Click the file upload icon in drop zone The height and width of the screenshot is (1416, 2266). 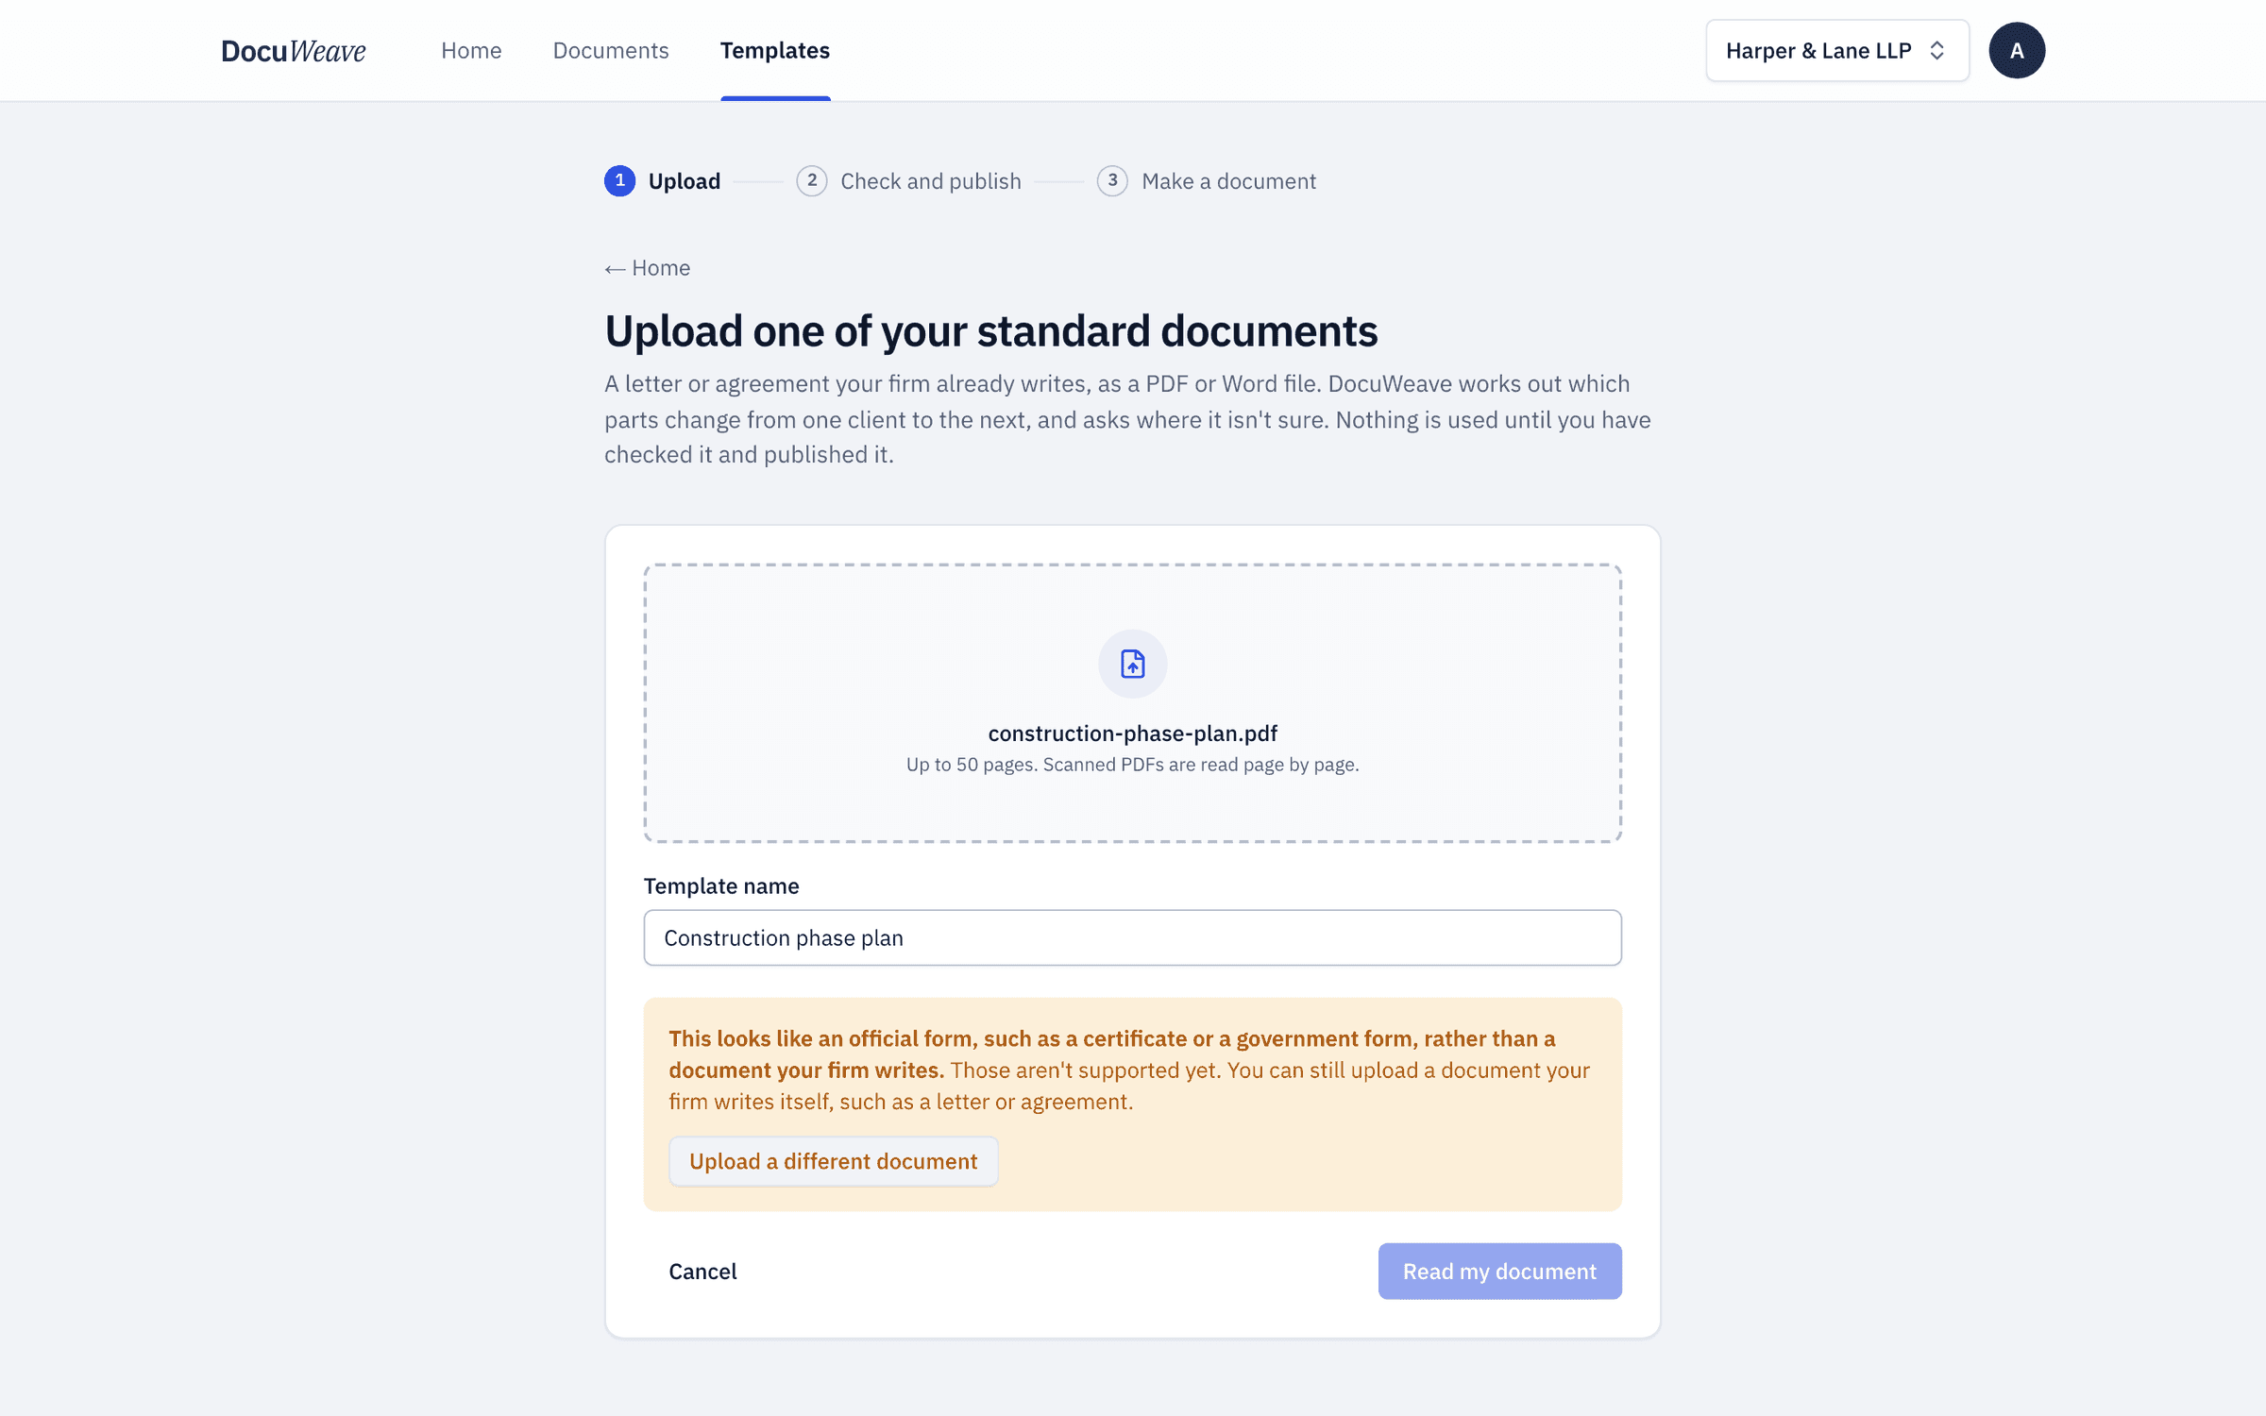click(x=1133, y=664)
